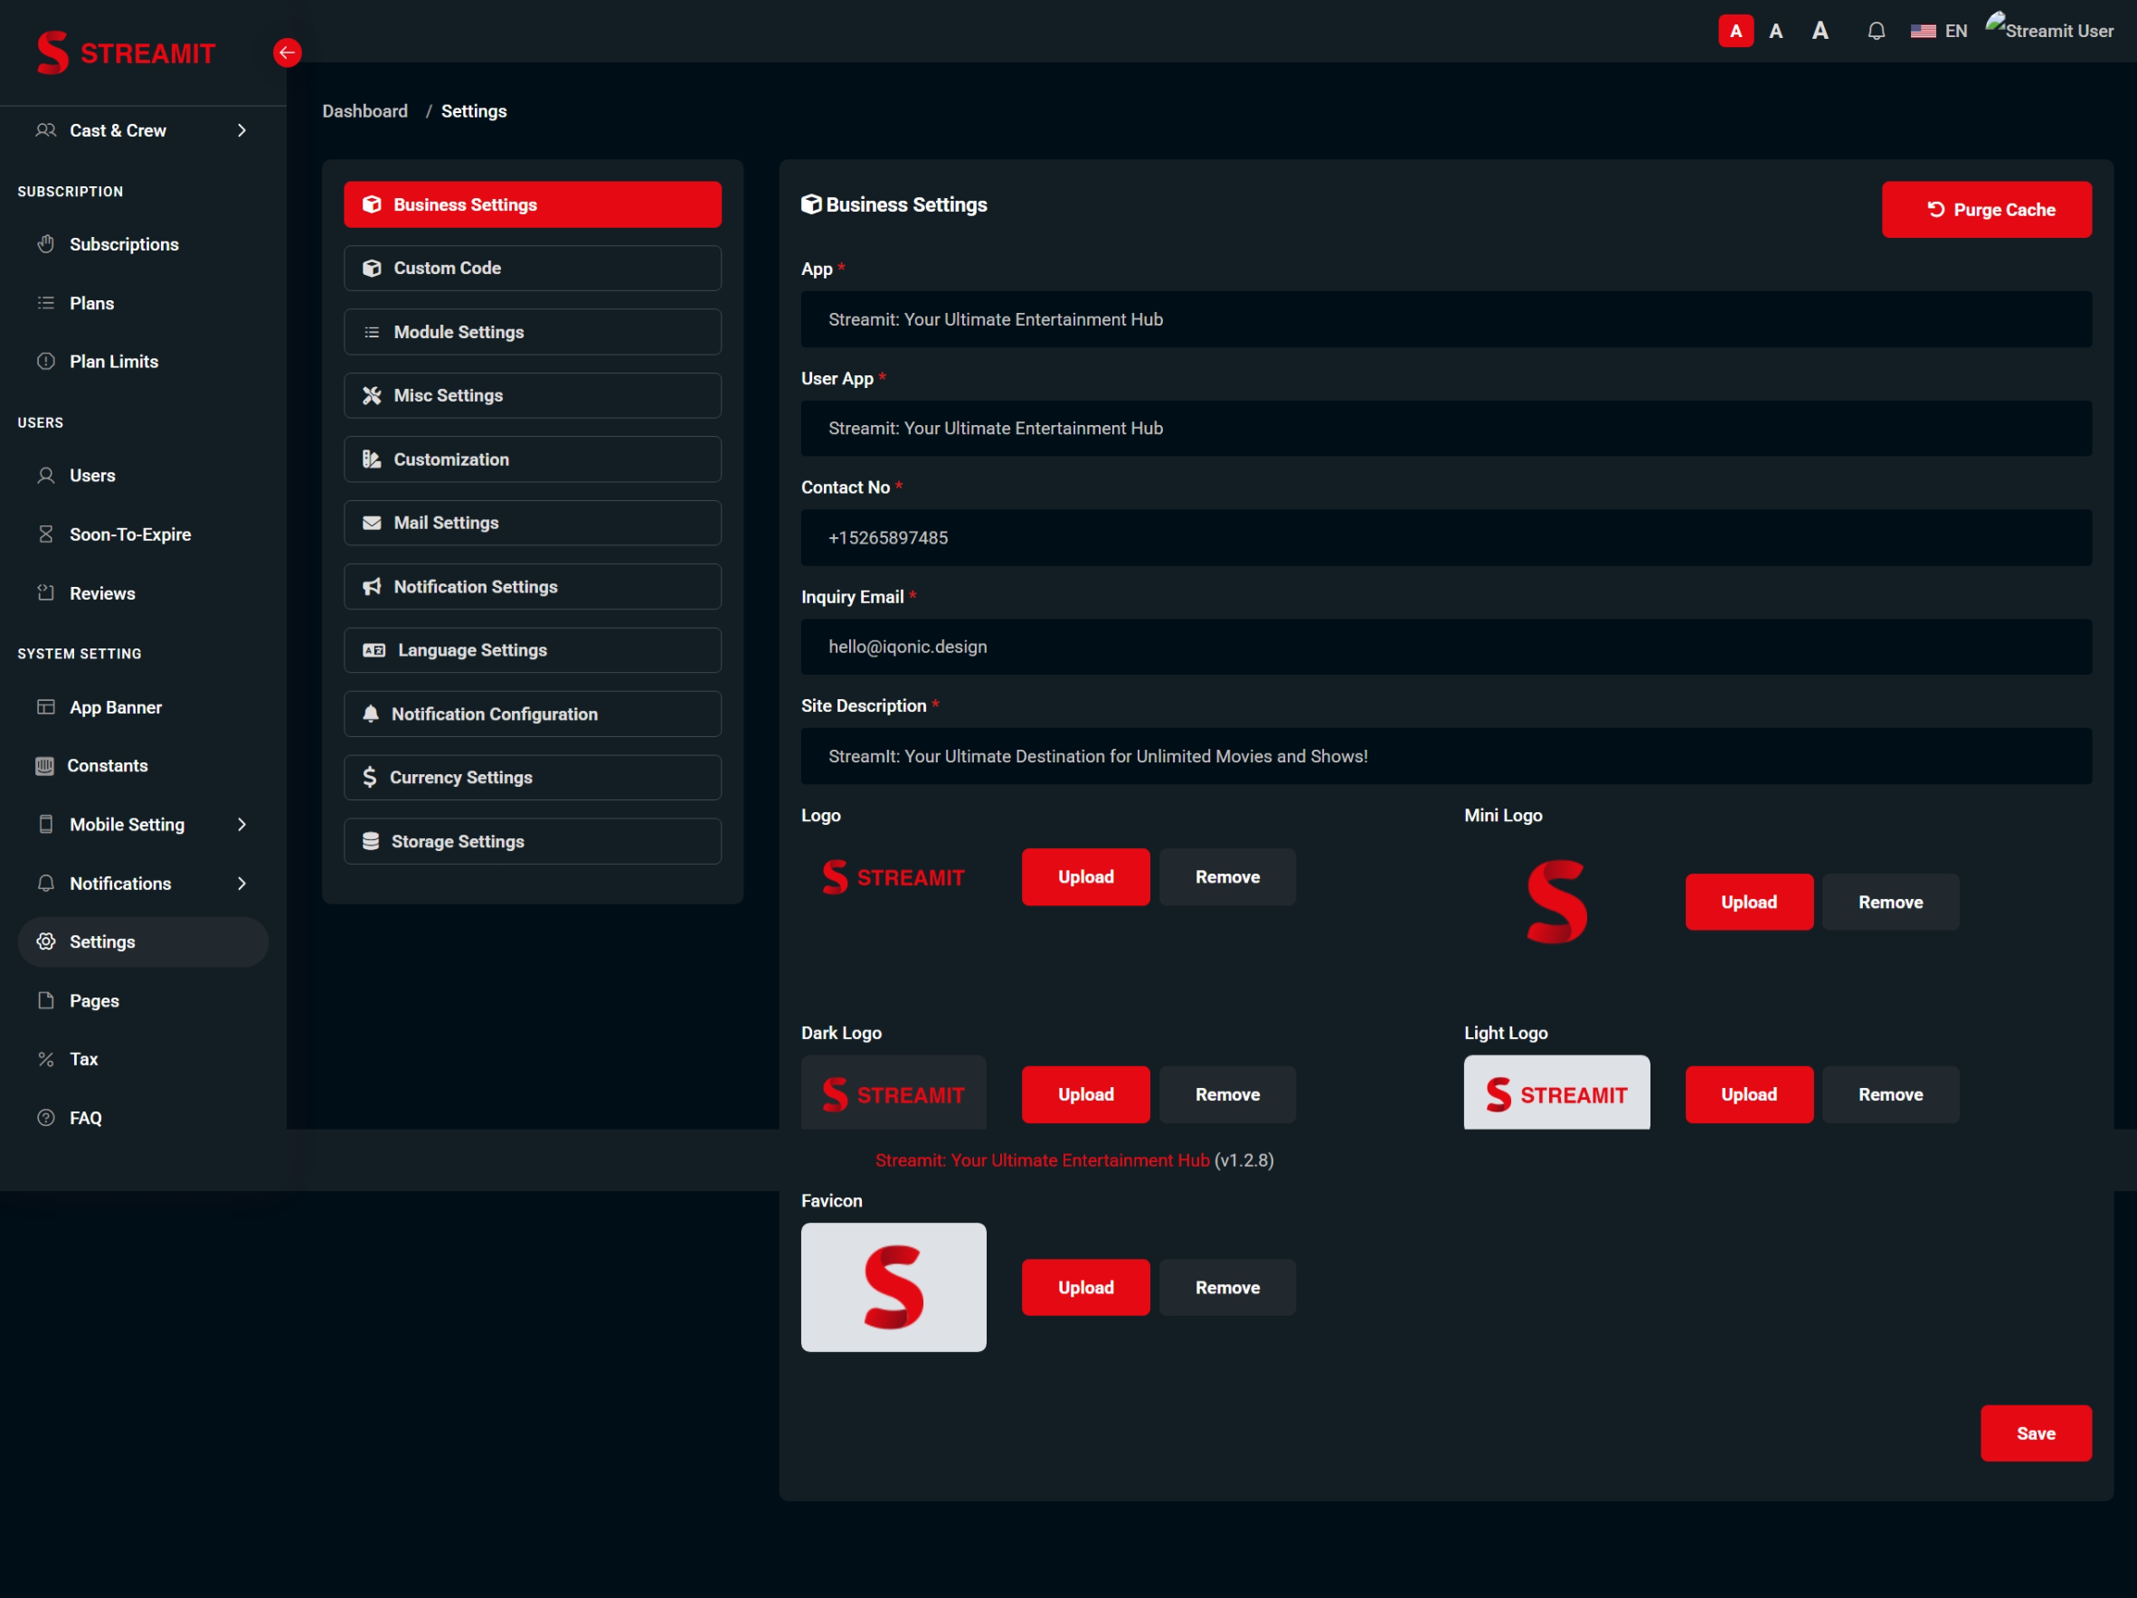Focus the App name input field
Image resolution: width=2137 pixels, height=1598 pixels.
[1446, 319]
